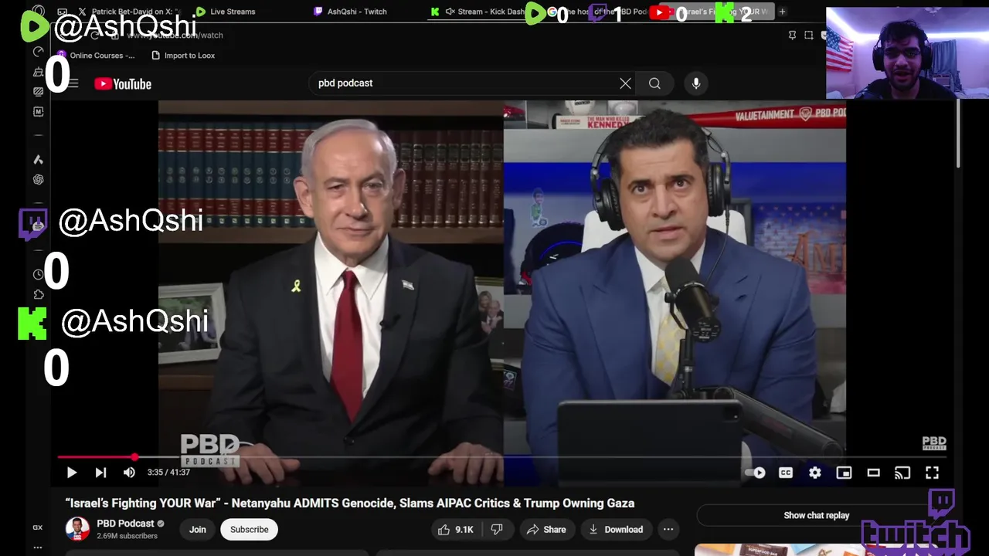Download the video
This screenshot has width=989, height=556.
click(x=616, y=530)
